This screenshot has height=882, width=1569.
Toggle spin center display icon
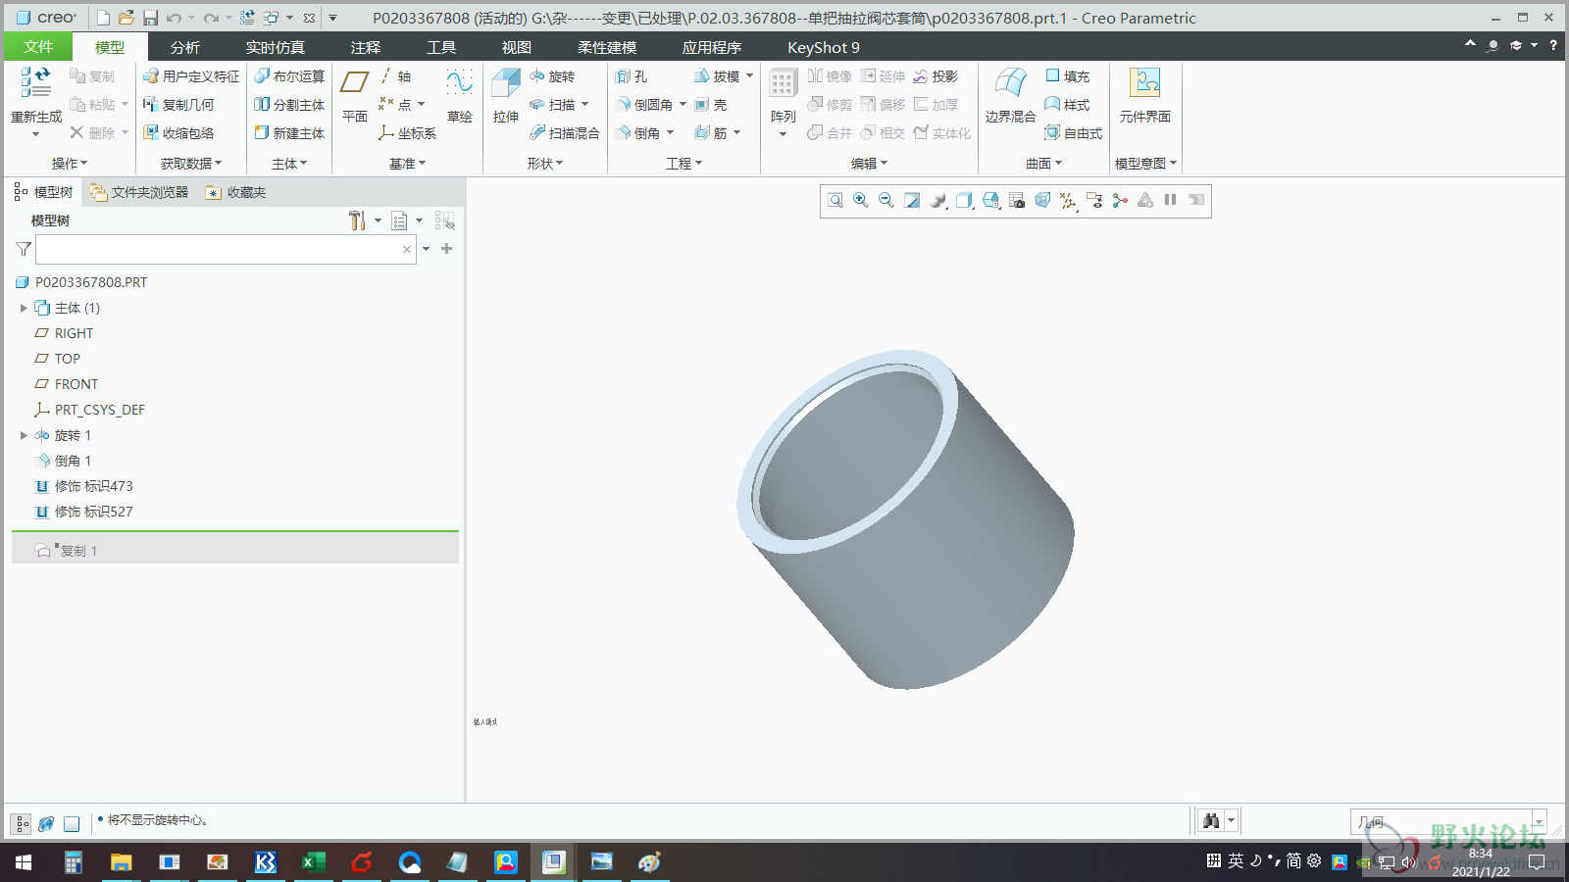point(1120,201)
